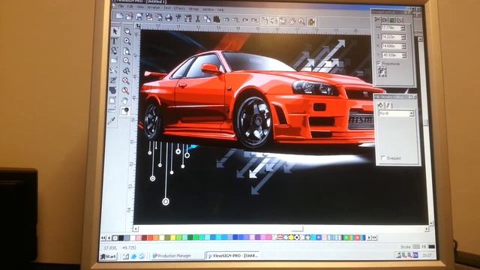
Task: Select the Pan hand tool
Action: [124, 100]
